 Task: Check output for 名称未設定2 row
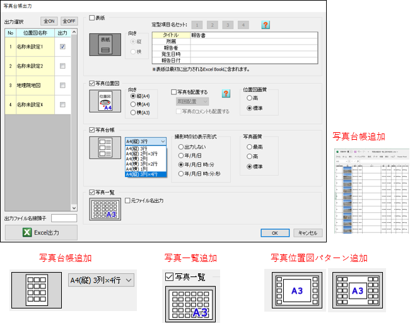62,66
